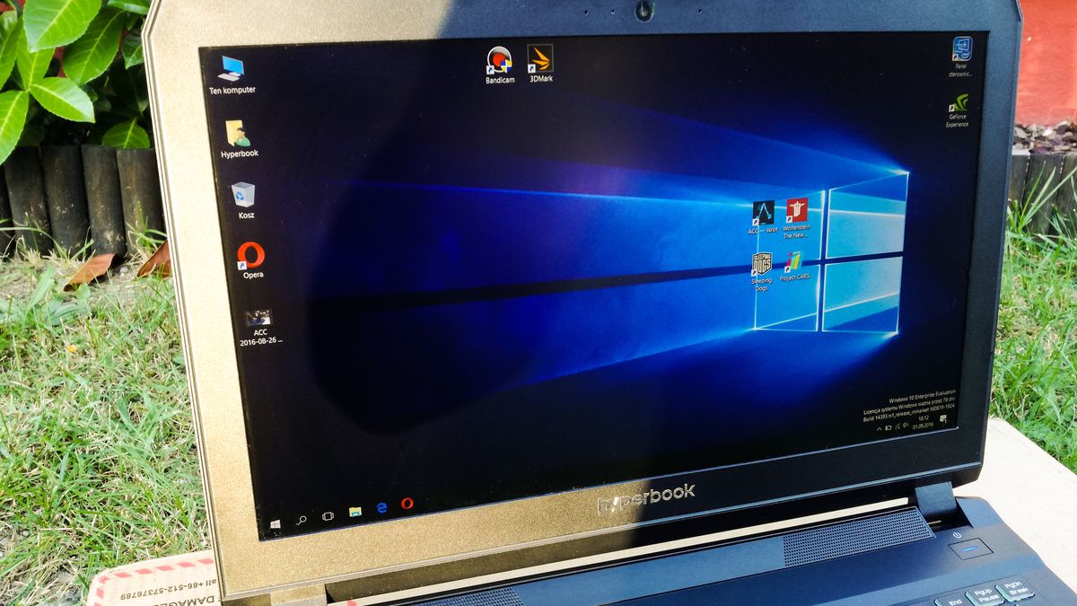Launch the Opera desktop shortcut
The height and width of the screenshot is (606, 1077).
[x=252, y=260]
